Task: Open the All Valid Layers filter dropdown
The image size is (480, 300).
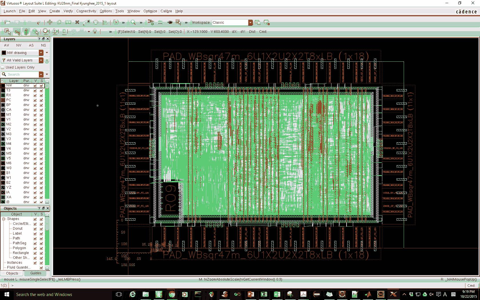Action: [41, 60]
